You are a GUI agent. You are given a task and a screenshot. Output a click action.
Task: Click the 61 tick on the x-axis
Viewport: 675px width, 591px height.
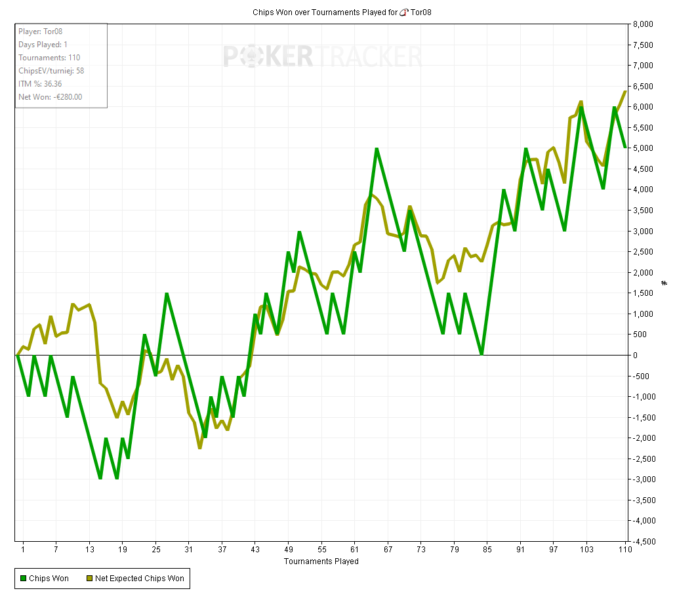click(355, 550)
